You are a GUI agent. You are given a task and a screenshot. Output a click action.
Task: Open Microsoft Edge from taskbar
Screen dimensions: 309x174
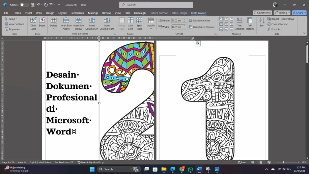tap(173, 169)
